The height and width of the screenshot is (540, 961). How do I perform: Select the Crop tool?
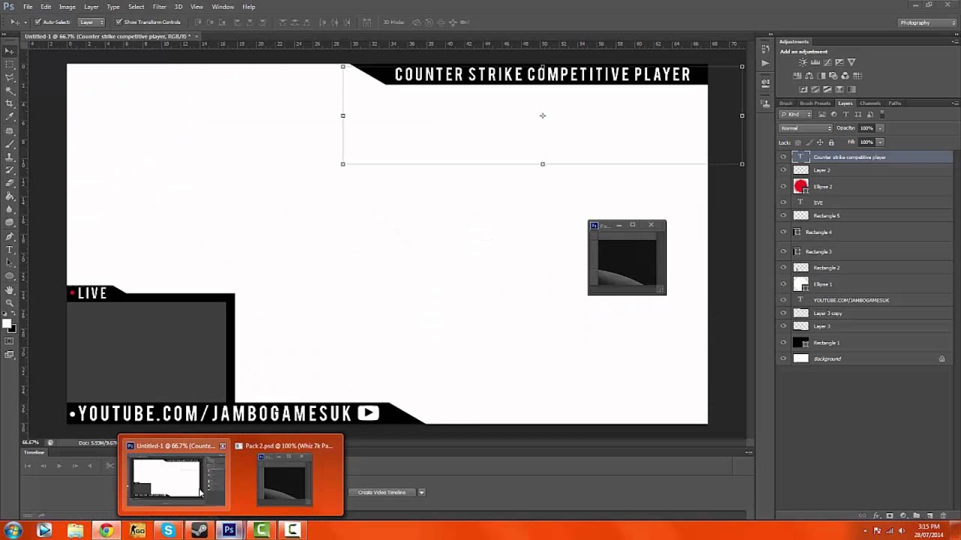pos(9,103)
